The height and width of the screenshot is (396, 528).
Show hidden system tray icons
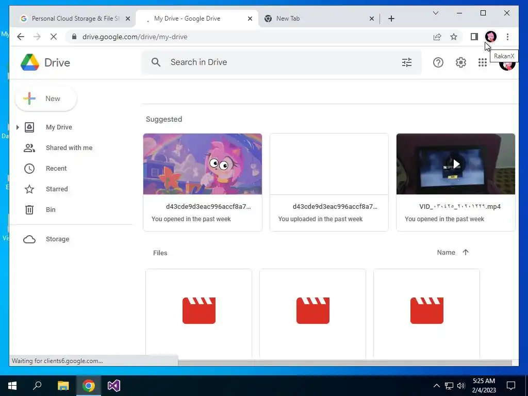pos(436,386)
